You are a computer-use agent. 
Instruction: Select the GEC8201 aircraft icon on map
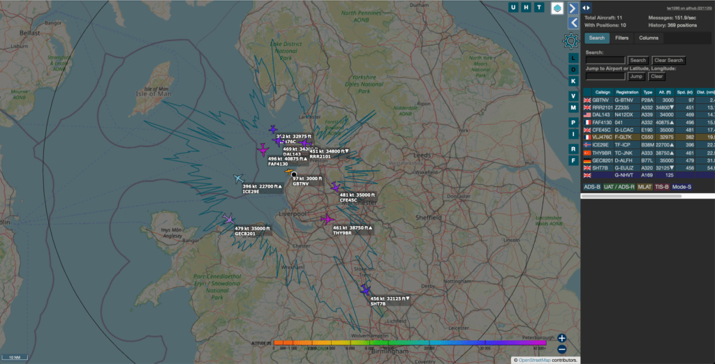(x=229, y=219)
